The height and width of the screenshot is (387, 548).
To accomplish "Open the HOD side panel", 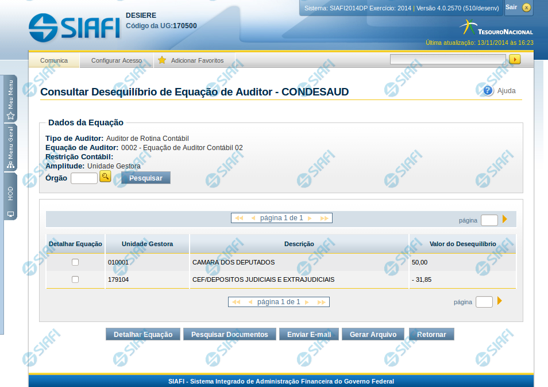I will (10, 197).
